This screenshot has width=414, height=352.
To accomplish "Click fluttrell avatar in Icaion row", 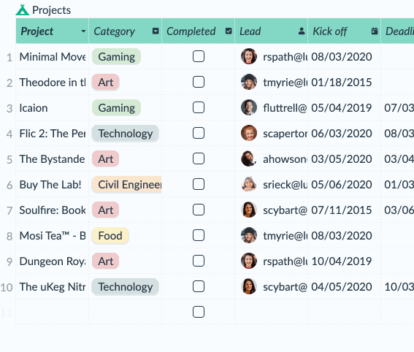I will (x=249, y=107).
